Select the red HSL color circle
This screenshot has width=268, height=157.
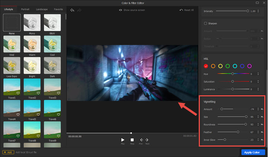click(x=206, y=66)
